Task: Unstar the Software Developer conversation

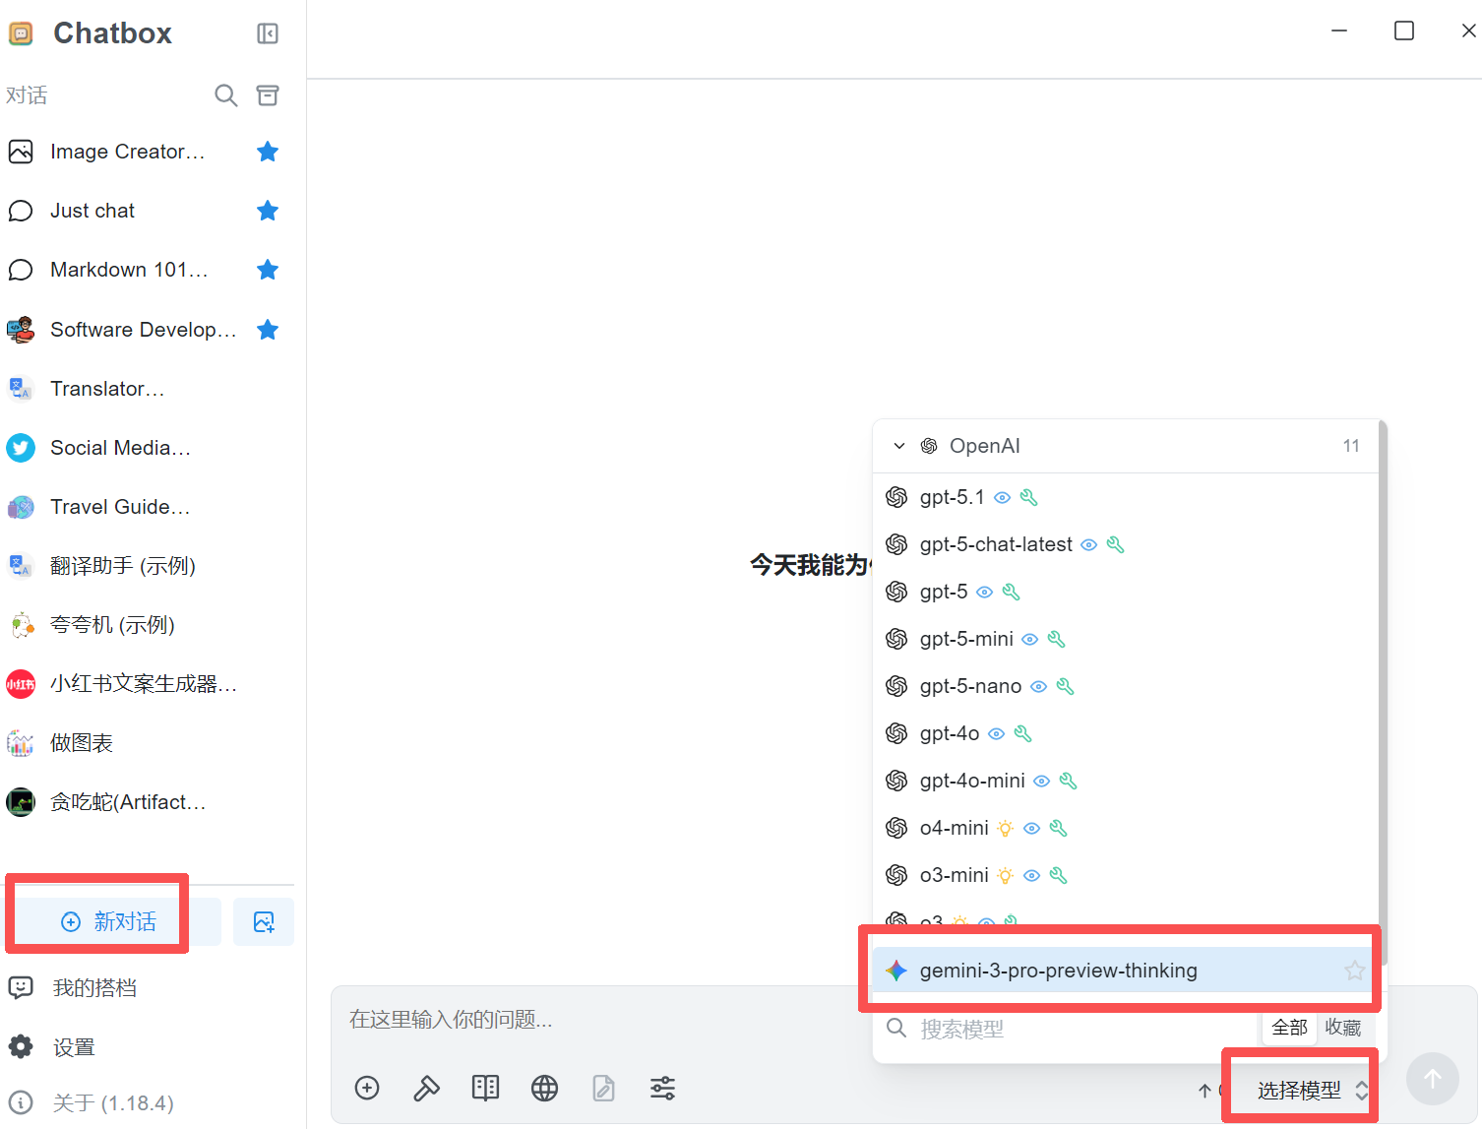Action: coord(268,330)
